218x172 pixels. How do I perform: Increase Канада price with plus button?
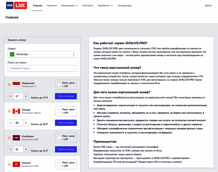point(26,123)
